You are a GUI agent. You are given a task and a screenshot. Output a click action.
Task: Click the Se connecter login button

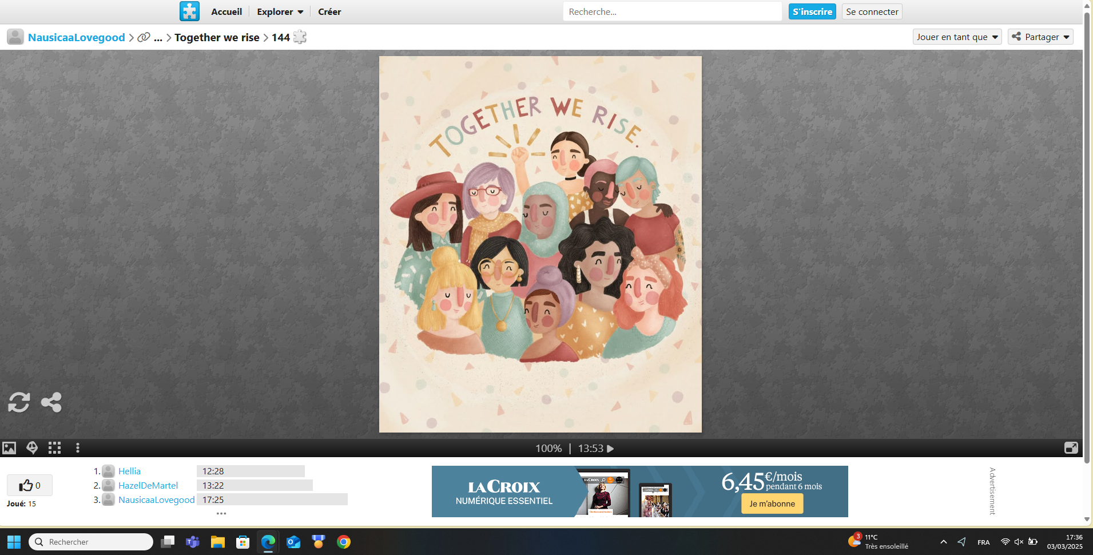pyautogui.click(x=872, y=11)
